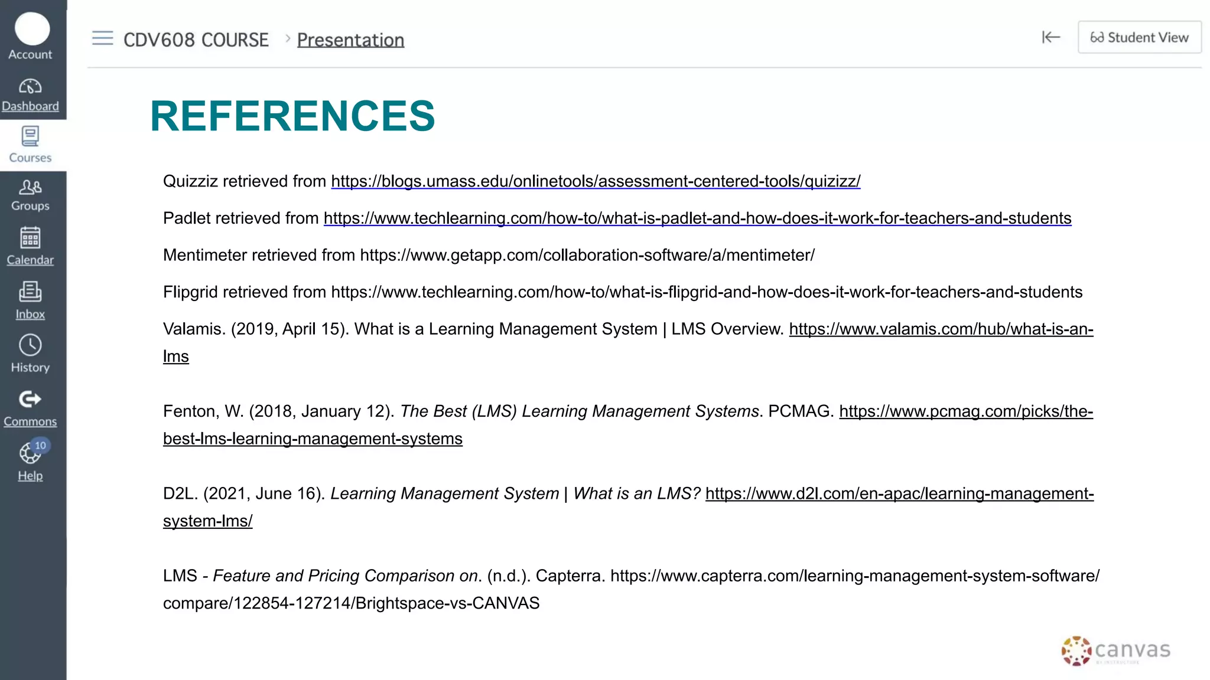This screenshot has width=1210, height=680.
Task: Click the REFERENCES heading
Action: pos(292,116)
